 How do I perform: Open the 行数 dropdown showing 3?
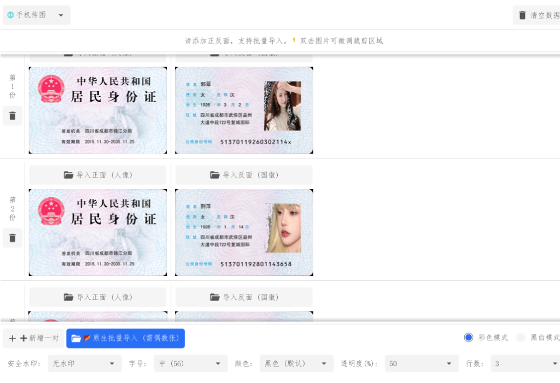526,363
